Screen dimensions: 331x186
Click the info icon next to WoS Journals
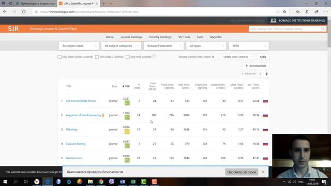click(x=154, y=56)
